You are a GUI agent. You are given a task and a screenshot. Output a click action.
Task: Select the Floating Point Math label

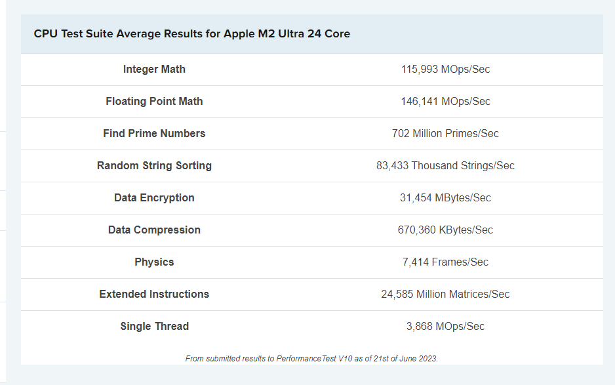154,101
